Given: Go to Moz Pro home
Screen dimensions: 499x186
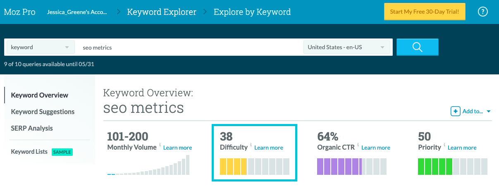Looking at the screenshot, I should point(19,12).
